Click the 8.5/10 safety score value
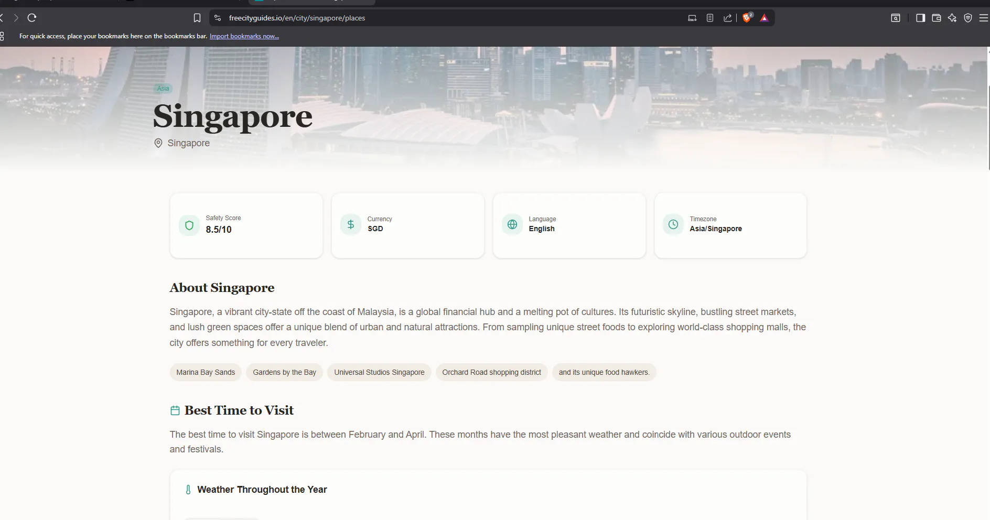 coord(219,230)
